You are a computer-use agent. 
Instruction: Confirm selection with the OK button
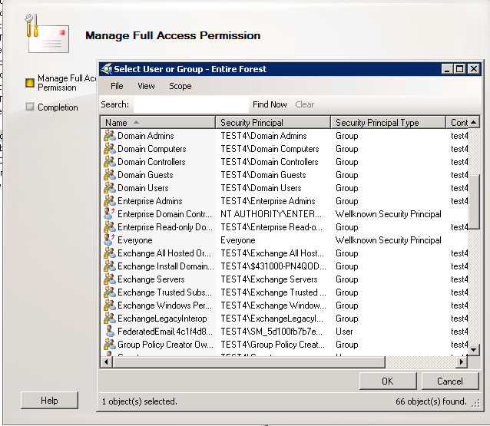(x=388, y=381)
